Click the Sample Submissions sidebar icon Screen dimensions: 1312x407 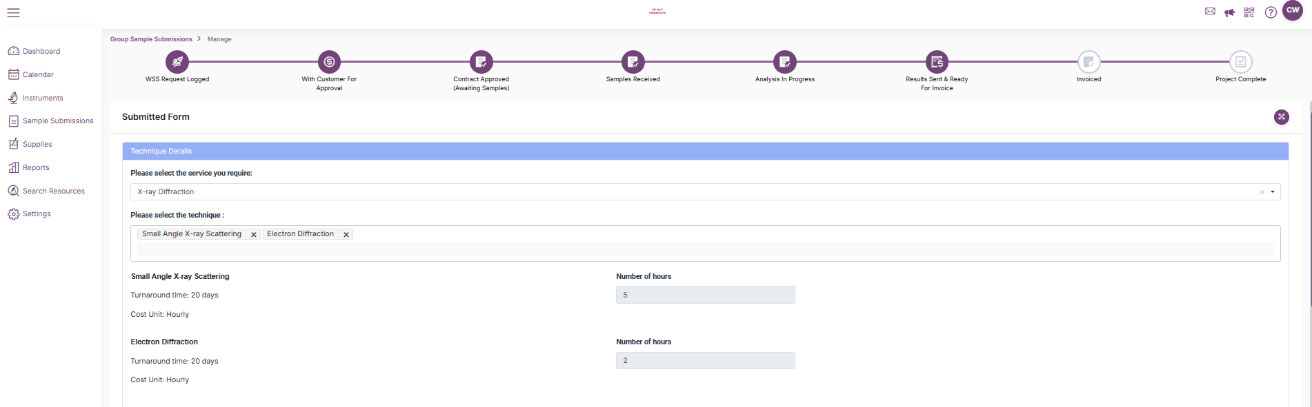point(13,121)
